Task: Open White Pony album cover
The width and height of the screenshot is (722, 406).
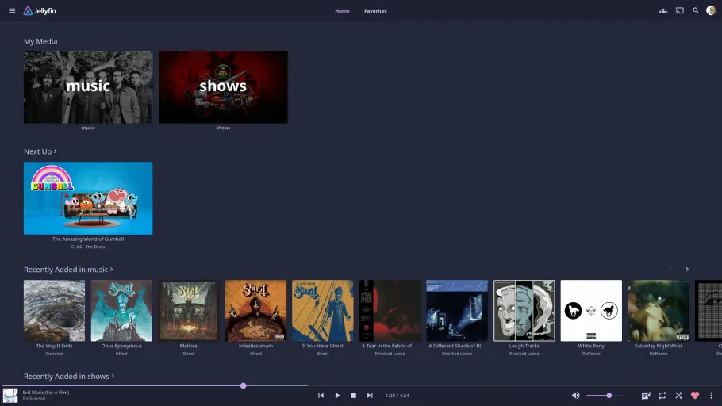Action: coord(591,311)
